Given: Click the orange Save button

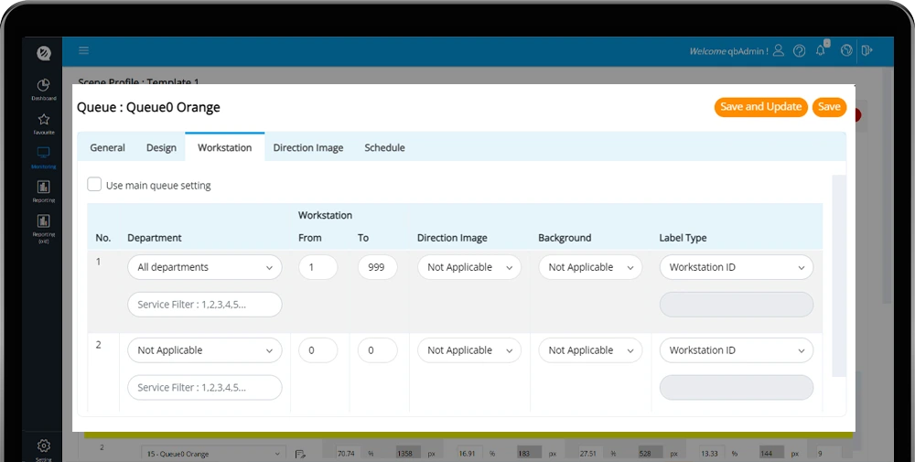Looking at the screenshot, I should click(x=829, y=107).
